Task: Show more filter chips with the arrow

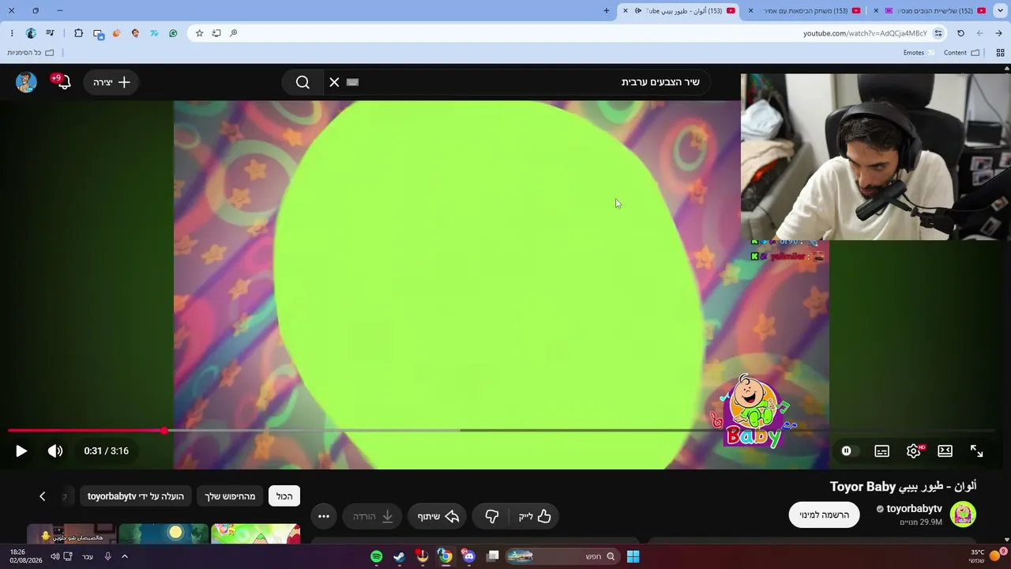Action: pyautogui.click(x=43, y=496)
